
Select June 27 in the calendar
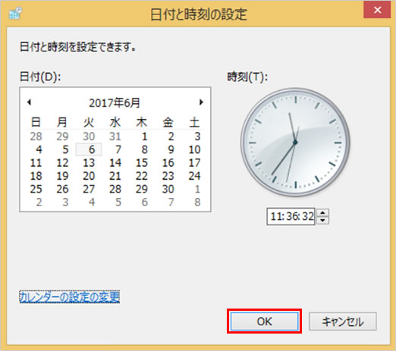tap(89, 189)
